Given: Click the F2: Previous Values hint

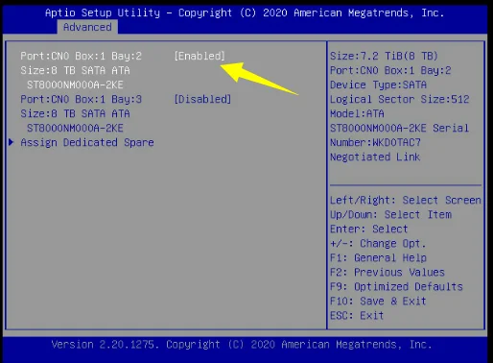Looking at the screenshot, I should [x=387, y=272].
